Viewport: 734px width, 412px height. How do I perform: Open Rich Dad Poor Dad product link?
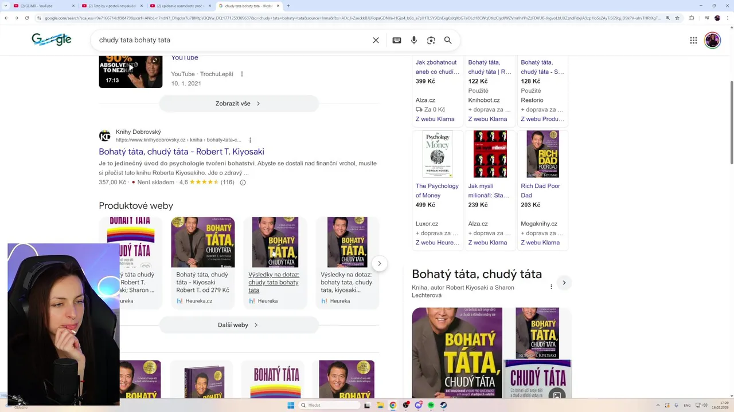540,191
